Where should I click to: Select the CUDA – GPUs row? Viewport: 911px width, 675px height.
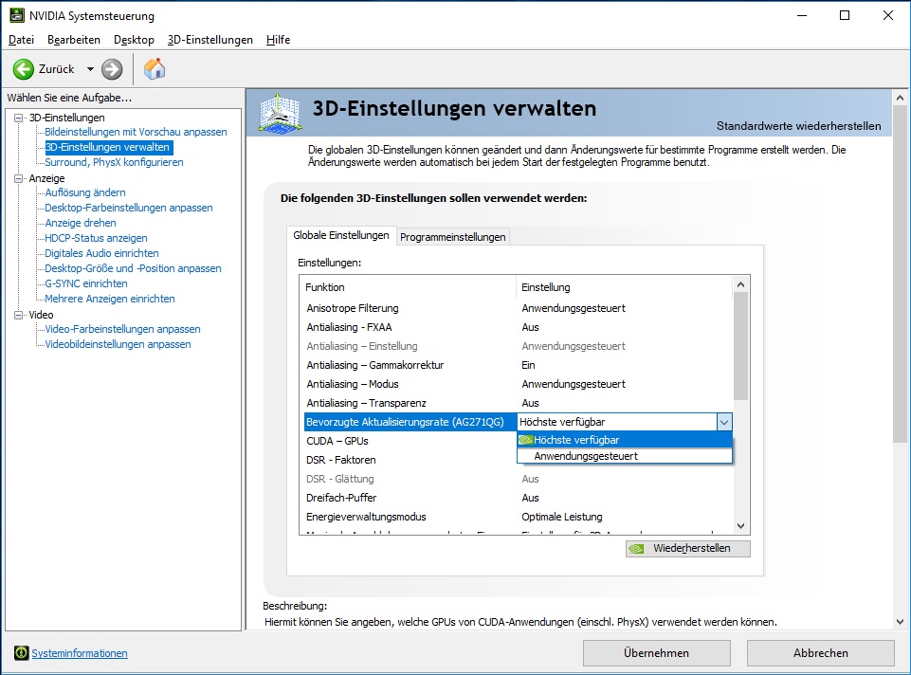410,441
